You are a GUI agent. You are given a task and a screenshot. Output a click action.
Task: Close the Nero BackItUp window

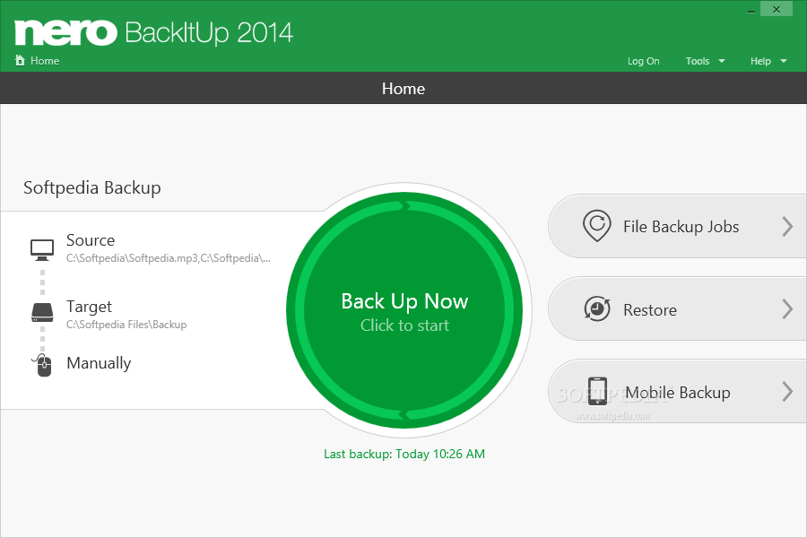777,9
